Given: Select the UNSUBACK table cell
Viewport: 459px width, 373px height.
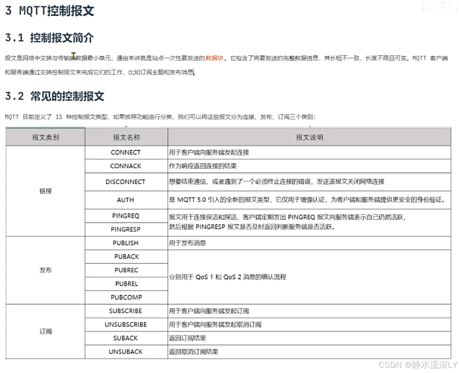Looking at the screenshot, I should [x=126, y=352].
